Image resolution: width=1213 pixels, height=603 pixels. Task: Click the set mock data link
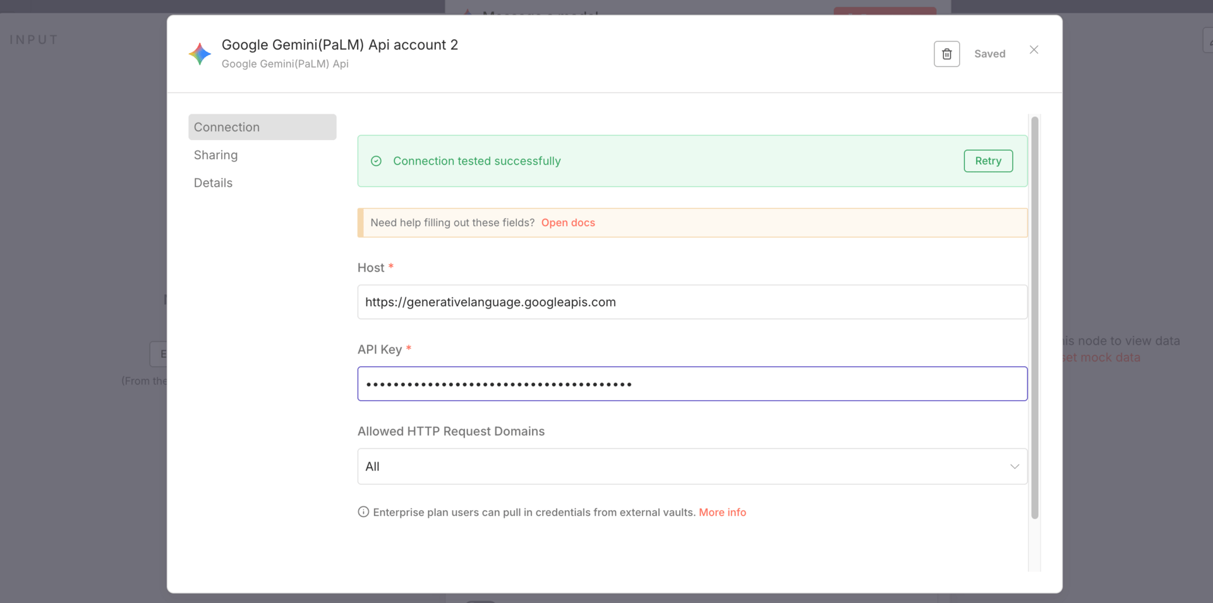1101,357
